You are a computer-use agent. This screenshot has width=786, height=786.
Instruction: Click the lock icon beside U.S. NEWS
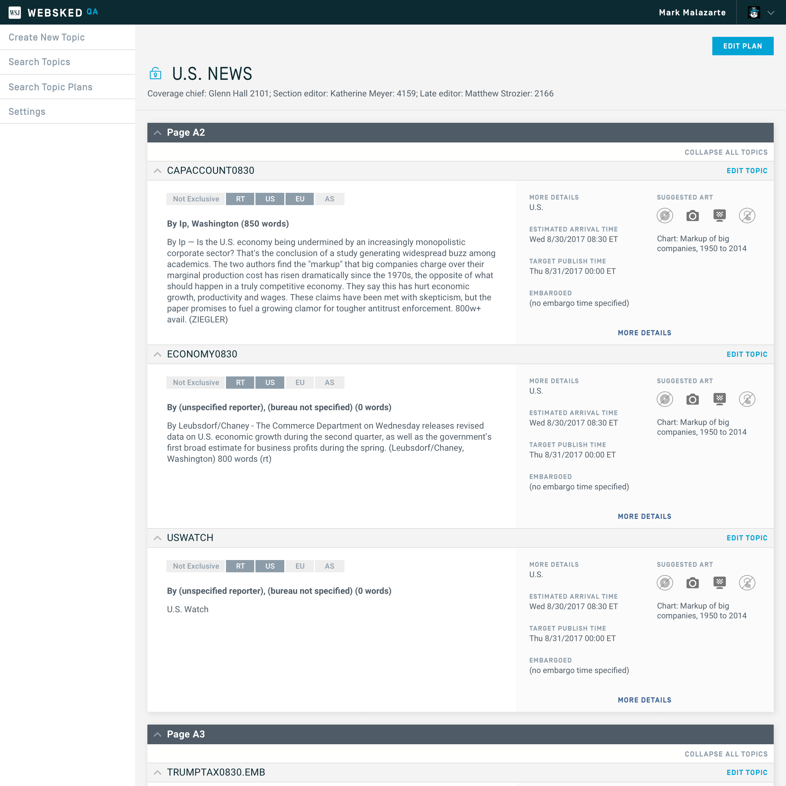tap(155, 74)
